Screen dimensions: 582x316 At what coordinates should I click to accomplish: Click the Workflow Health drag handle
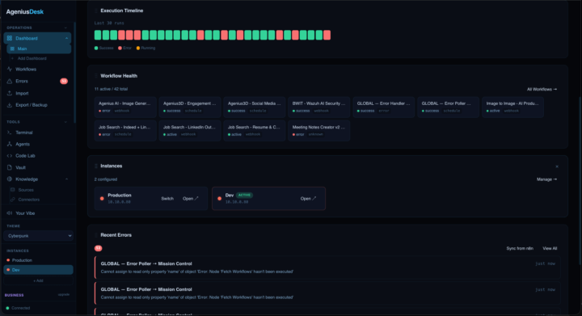point(96,76)
